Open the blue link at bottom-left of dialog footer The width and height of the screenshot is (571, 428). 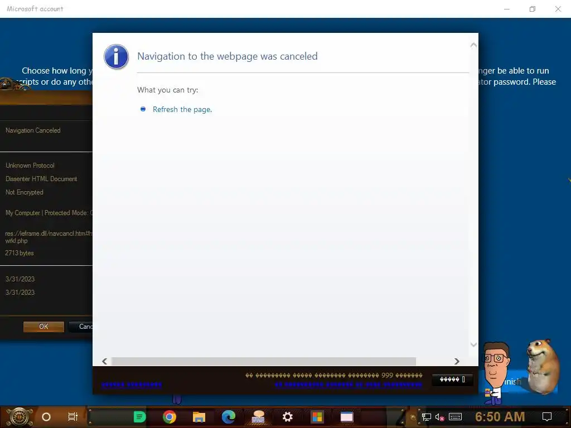[132, 385]
